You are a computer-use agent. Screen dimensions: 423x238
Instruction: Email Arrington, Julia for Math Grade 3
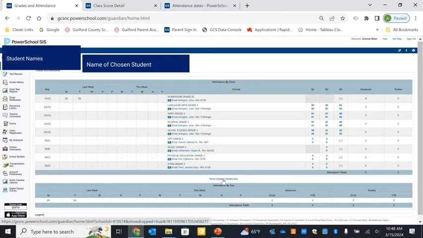click(x=184, y=117)
